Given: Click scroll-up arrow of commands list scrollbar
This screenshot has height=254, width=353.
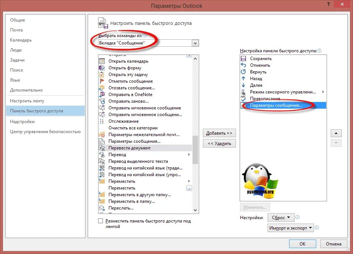Looking at the screenshot, I should point(195,59).
